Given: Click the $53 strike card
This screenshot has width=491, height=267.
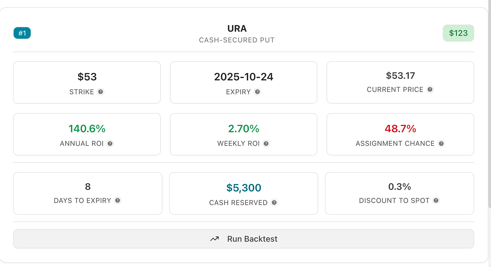Looking at the screenshot, I should 87,82.
